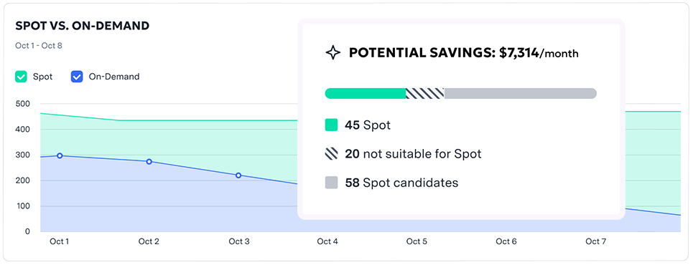This screenshot has width=693, height=265.
Task: Select the Oct 1 On-Demand data point
Action: [60, 155]
